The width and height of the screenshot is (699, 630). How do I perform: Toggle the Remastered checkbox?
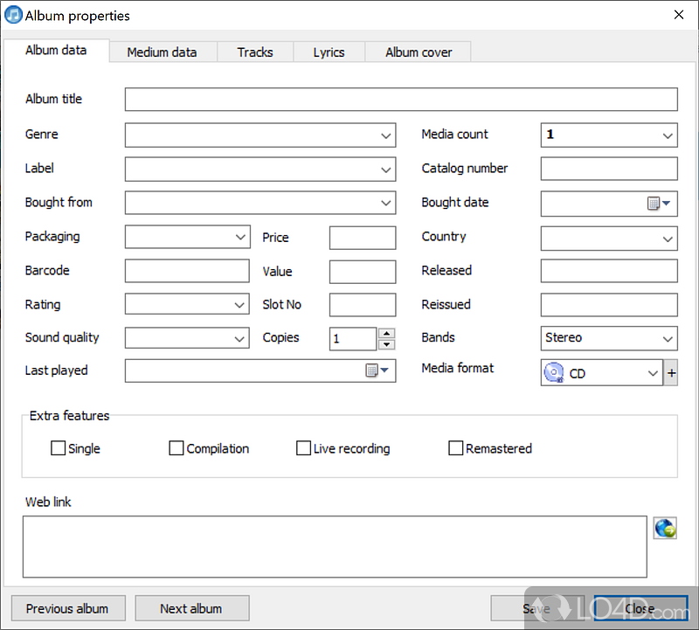pos(455,448)
